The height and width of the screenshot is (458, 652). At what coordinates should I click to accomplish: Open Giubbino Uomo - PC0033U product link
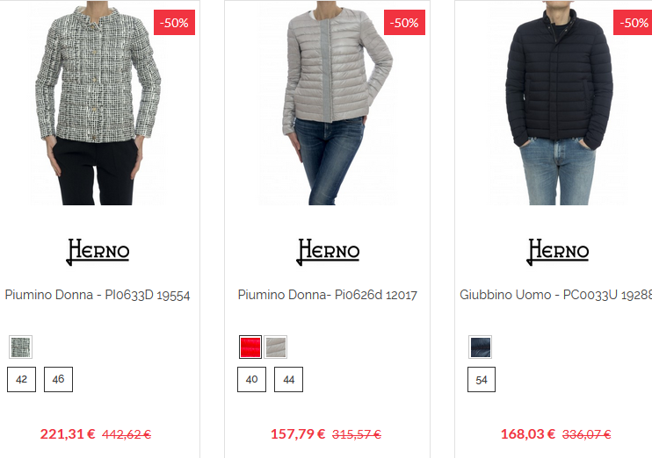555,295
